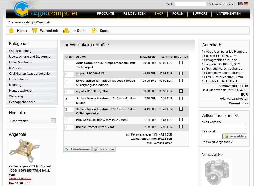Click the magnifier icon next to search
254x186 pixels.
click(209, 3)
